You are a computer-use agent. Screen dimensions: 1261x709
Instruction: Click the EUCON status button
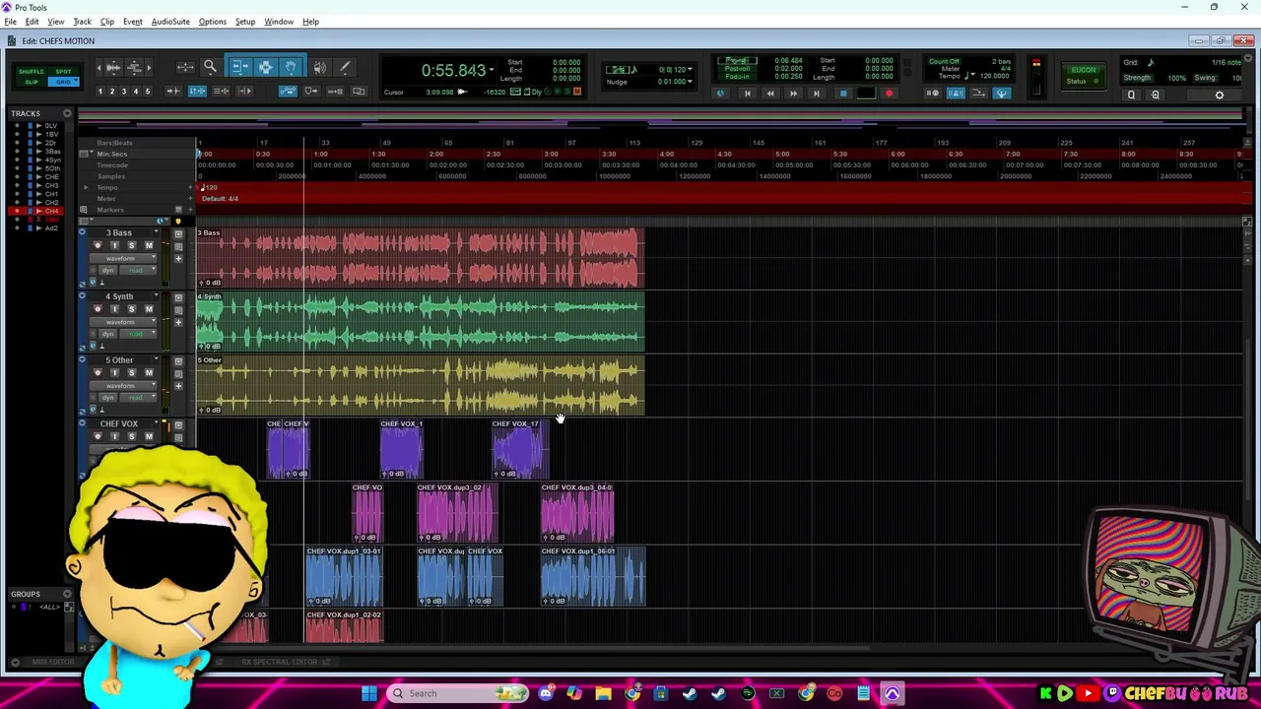[1084, 75]
